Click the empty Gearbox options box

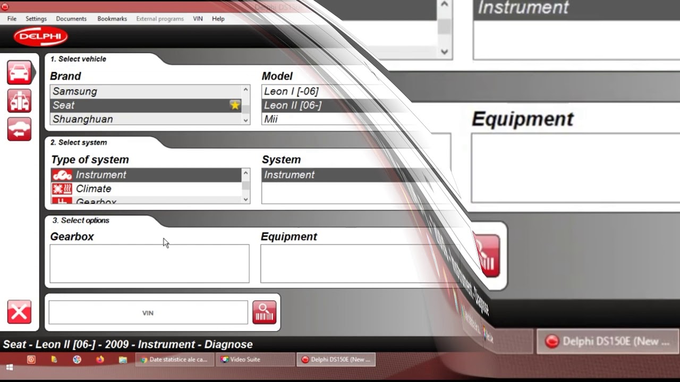(149, 264)
